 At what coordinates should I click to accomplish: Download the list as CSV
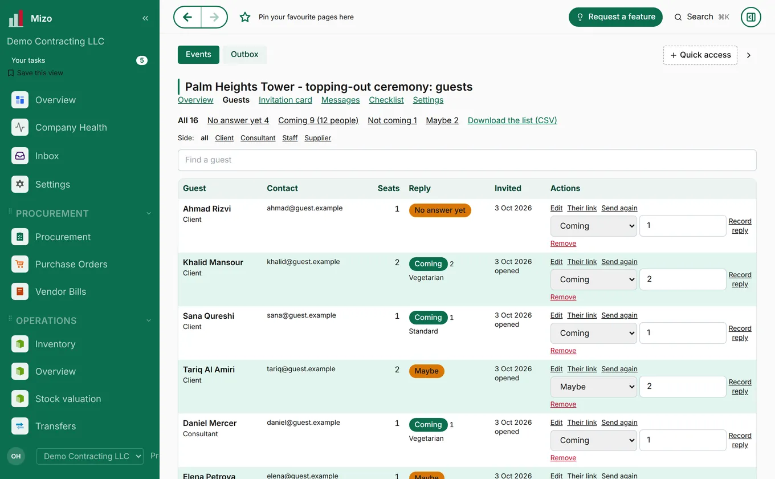click(x=512, y=120)
